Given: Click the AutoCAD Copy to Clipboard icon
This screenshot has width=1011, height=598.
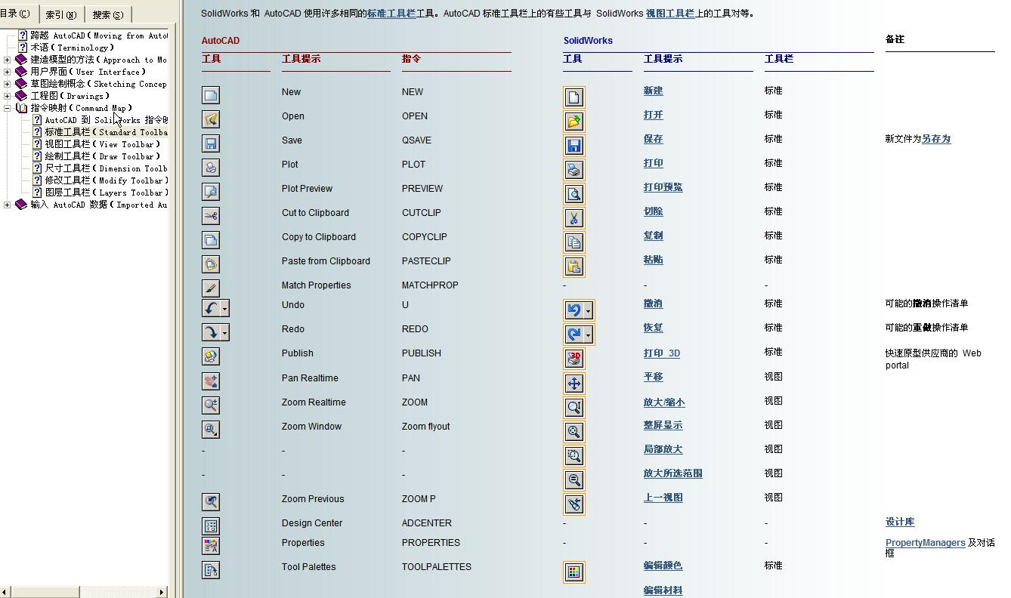Looking at the screenshot, I should pos(211,240).
